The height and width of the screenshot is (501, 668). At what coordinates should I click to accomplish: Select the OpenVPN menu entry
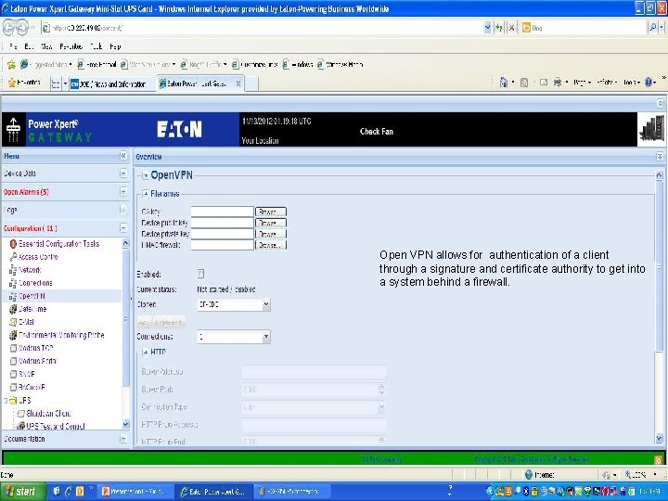coord(32,296)
